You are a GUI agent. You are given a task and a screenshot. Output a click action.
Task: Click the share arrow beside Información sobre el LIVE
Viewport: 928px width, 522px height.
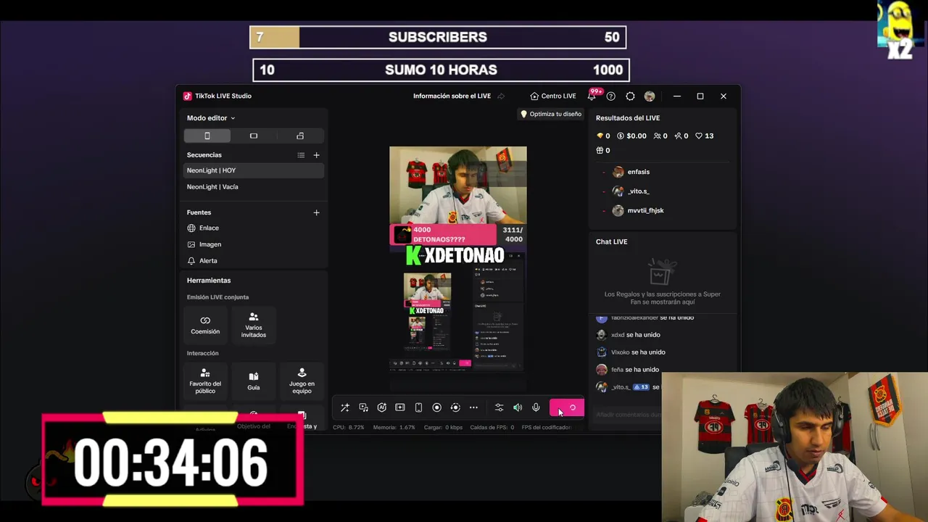click(500, 96)
